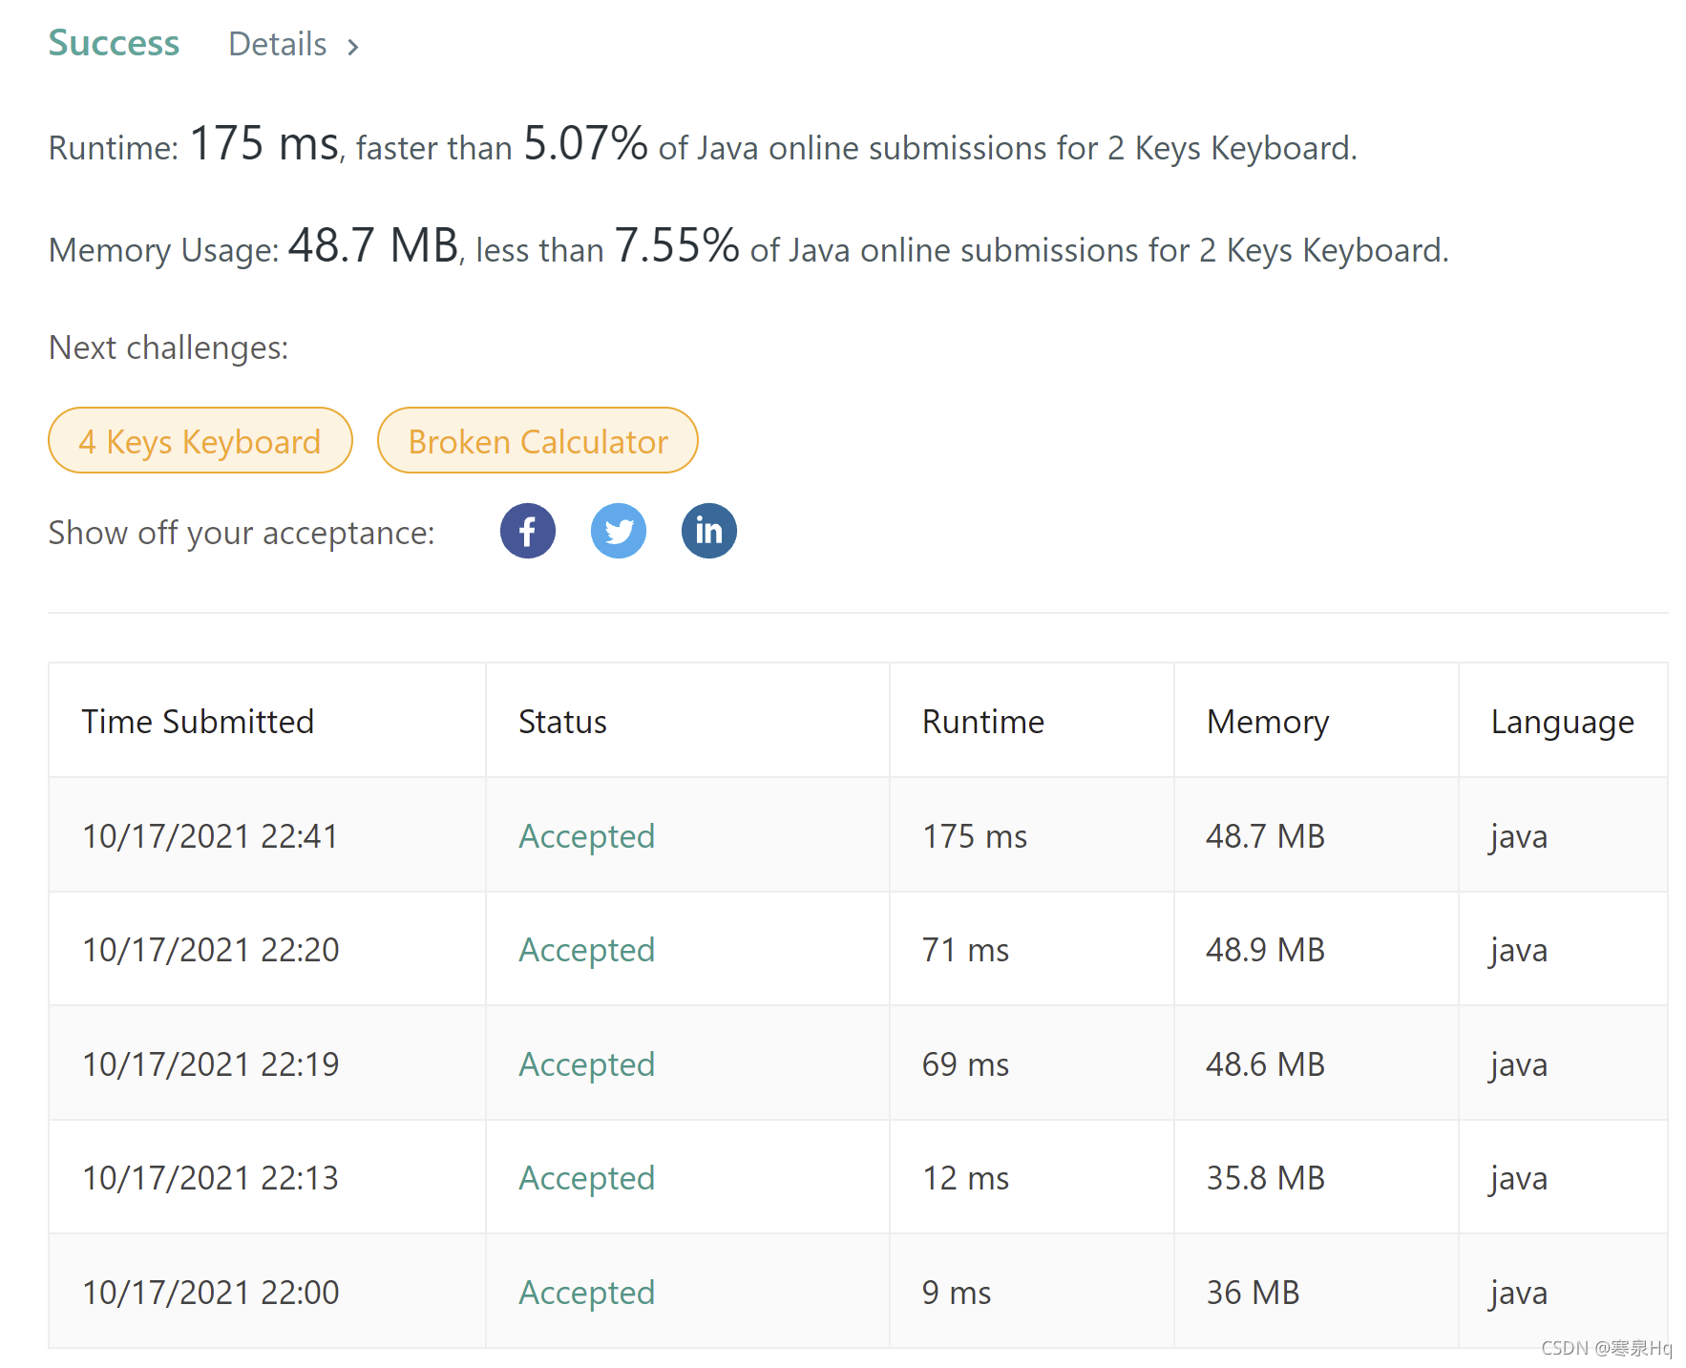Share acceptance on Twitter icon
This screenshot has width=1686, height=1368.
click(618, 531)
